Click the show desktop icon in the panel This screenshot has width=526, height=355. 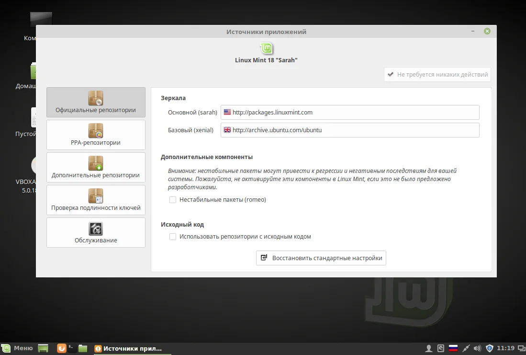tap(43, 349)
